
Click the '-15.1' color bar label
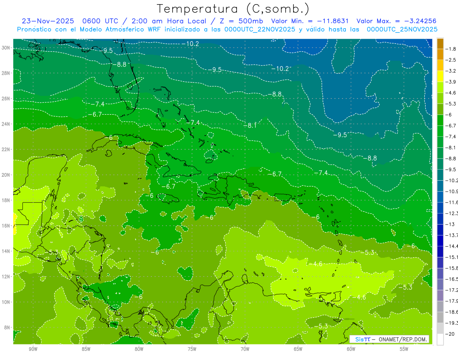452,257
